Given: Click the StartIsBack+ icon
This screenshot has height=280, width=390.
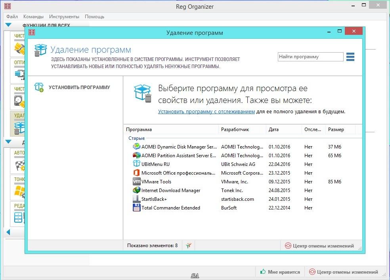Looking at the screenshot, I should 137,199.
